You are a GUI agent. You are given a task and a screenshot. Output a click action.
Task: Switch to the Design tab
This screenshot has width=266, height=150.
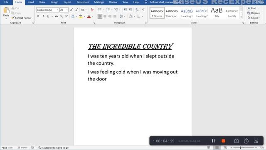[54, 2]
